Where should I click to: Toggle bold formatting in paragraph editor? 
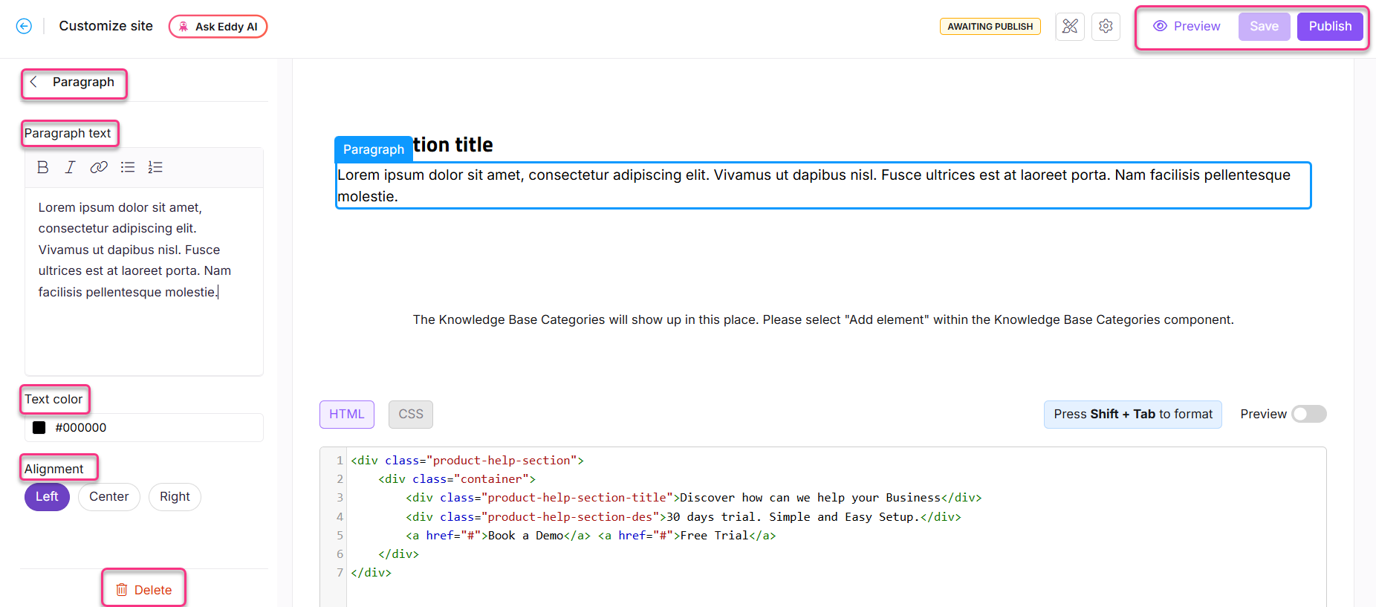tap(43, 167)
